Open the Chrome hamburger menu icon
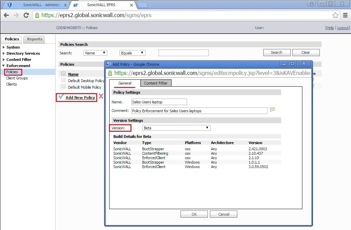This screenshot has height=230, width=351. [345, 15]
